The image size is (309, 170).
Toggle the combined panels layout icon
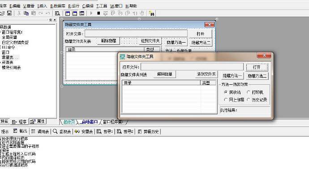coord(82,13)
